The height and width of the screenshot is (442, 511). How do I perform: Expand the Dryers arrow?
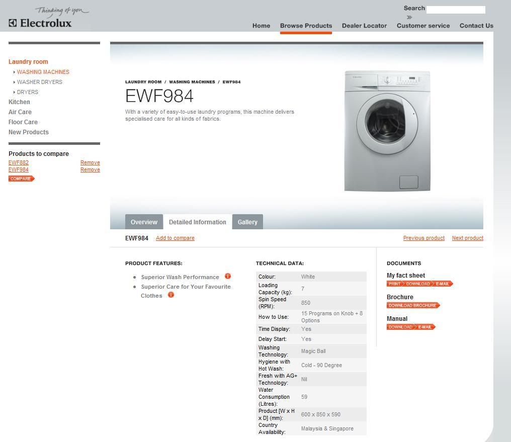(14, 92)
